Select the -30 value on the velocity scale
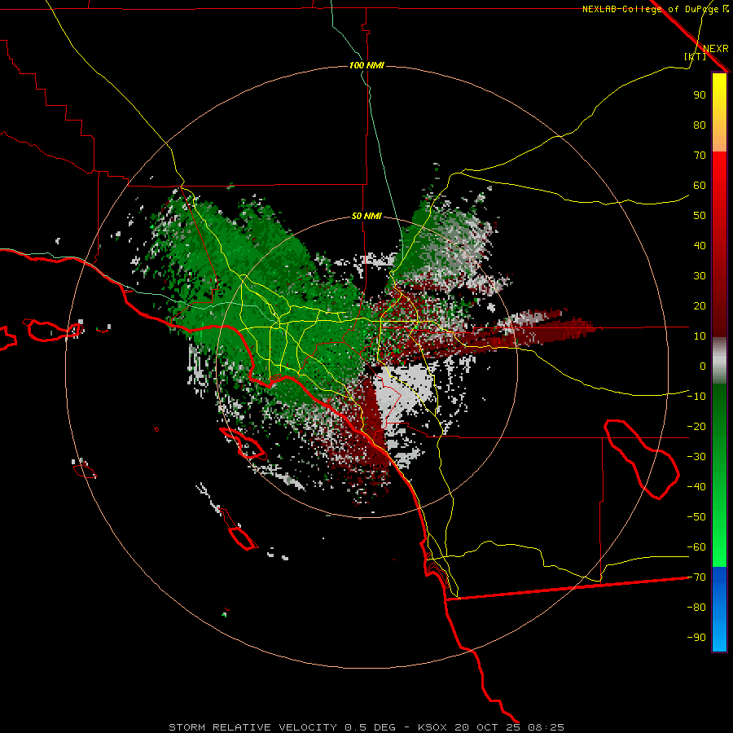The width and height of the screenshot is (733, 733). pos(696,457)
